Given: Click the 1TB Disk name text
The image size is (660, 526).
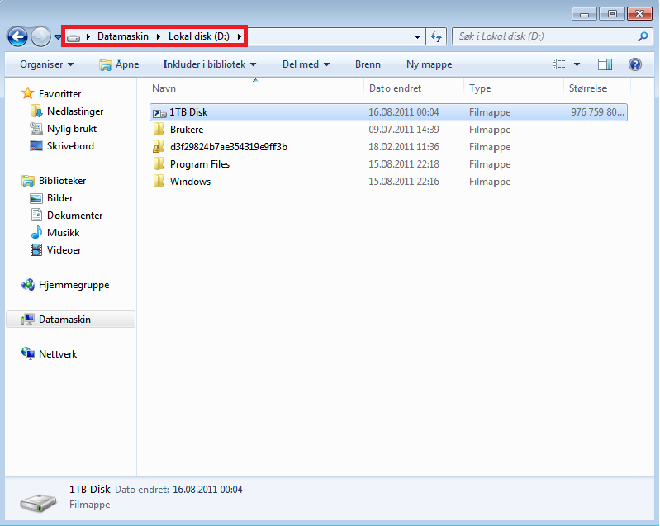Looking at the screenshot, I should [x=188, y=112].
